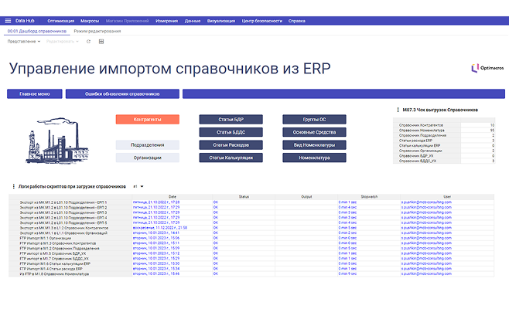Click the Статьи БДДС button
Viewport: 509px width, 309px height.
[x=231, y=132]
